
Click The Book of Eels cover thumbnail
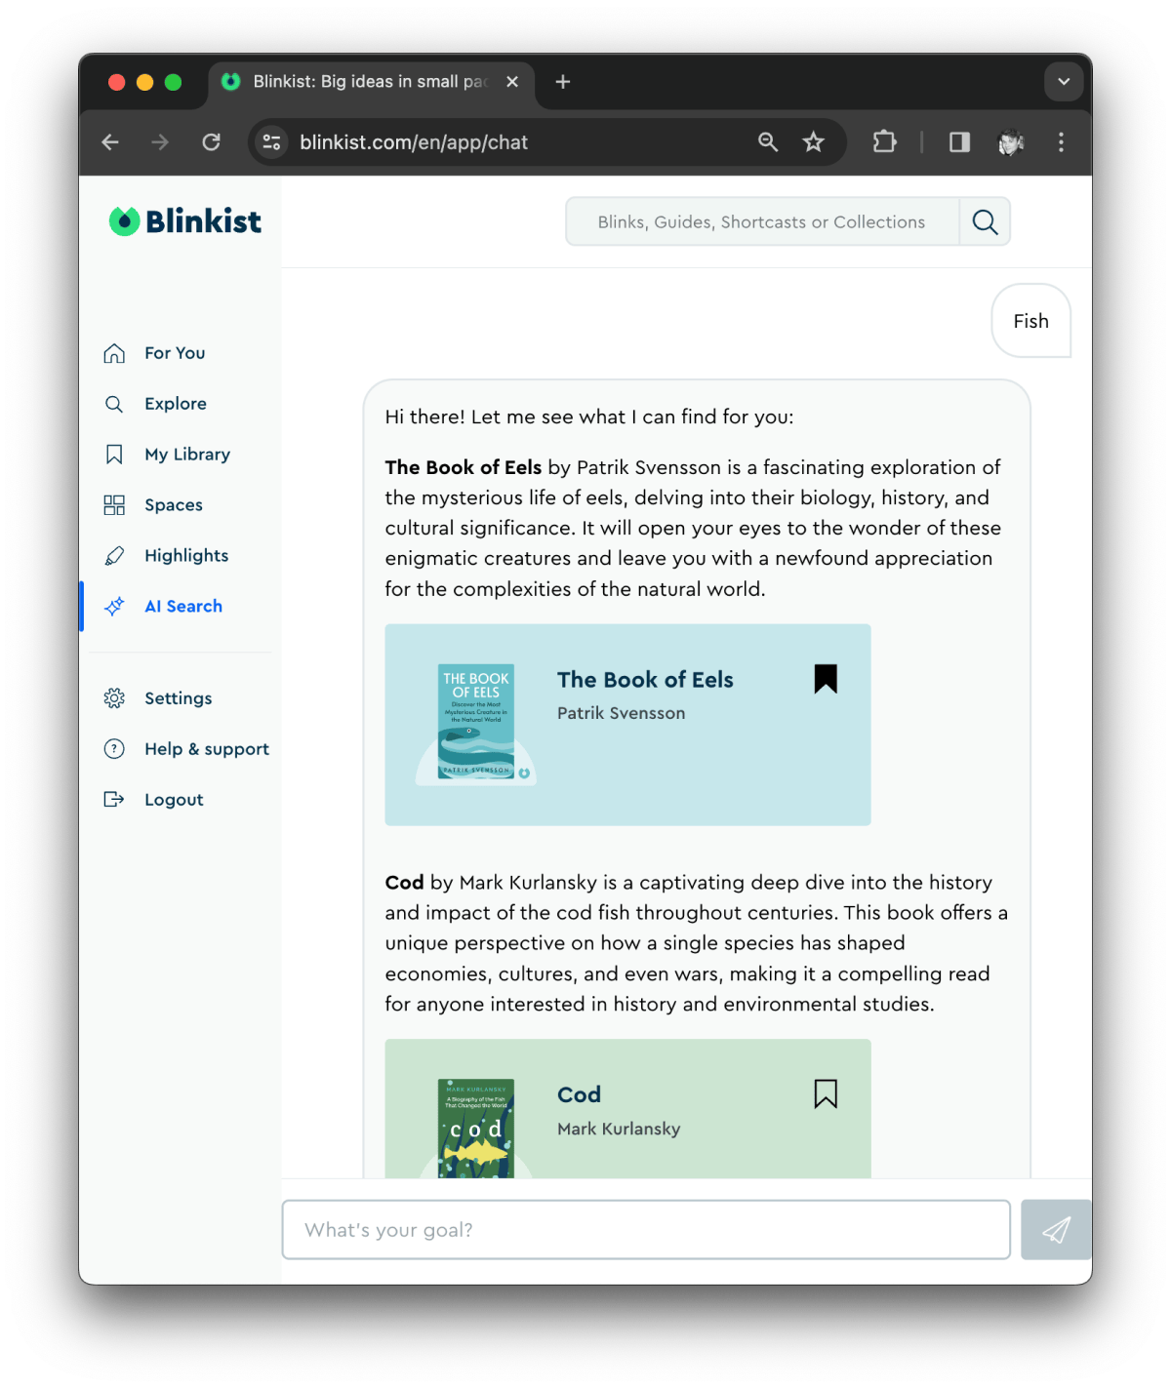click(476, 723)
